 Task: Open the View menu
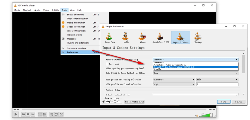72,10
